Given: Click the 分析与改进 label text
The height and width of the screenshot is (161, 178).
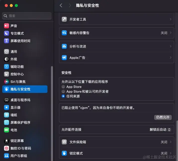Looking at the screenshot, I should tap(78, 46).
